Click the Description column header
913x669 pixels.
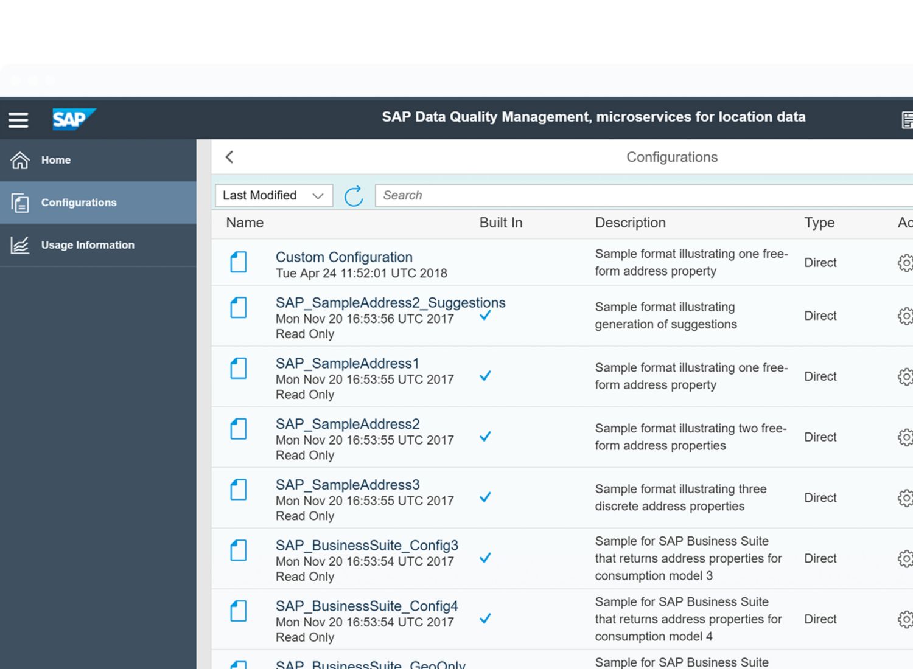click(630, 223)
